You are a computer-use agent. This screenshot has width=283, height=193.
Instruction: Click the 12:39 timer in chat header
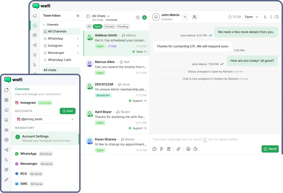pos(235,17)
